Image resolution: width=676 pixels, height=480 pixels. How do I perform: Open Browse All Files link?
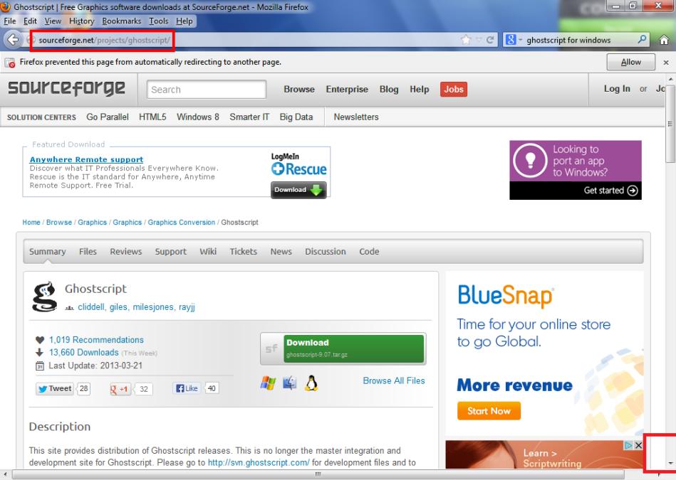(394, 380)
